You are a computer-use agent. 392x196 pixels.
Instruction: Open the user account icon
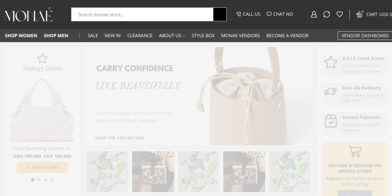[314, 14]
